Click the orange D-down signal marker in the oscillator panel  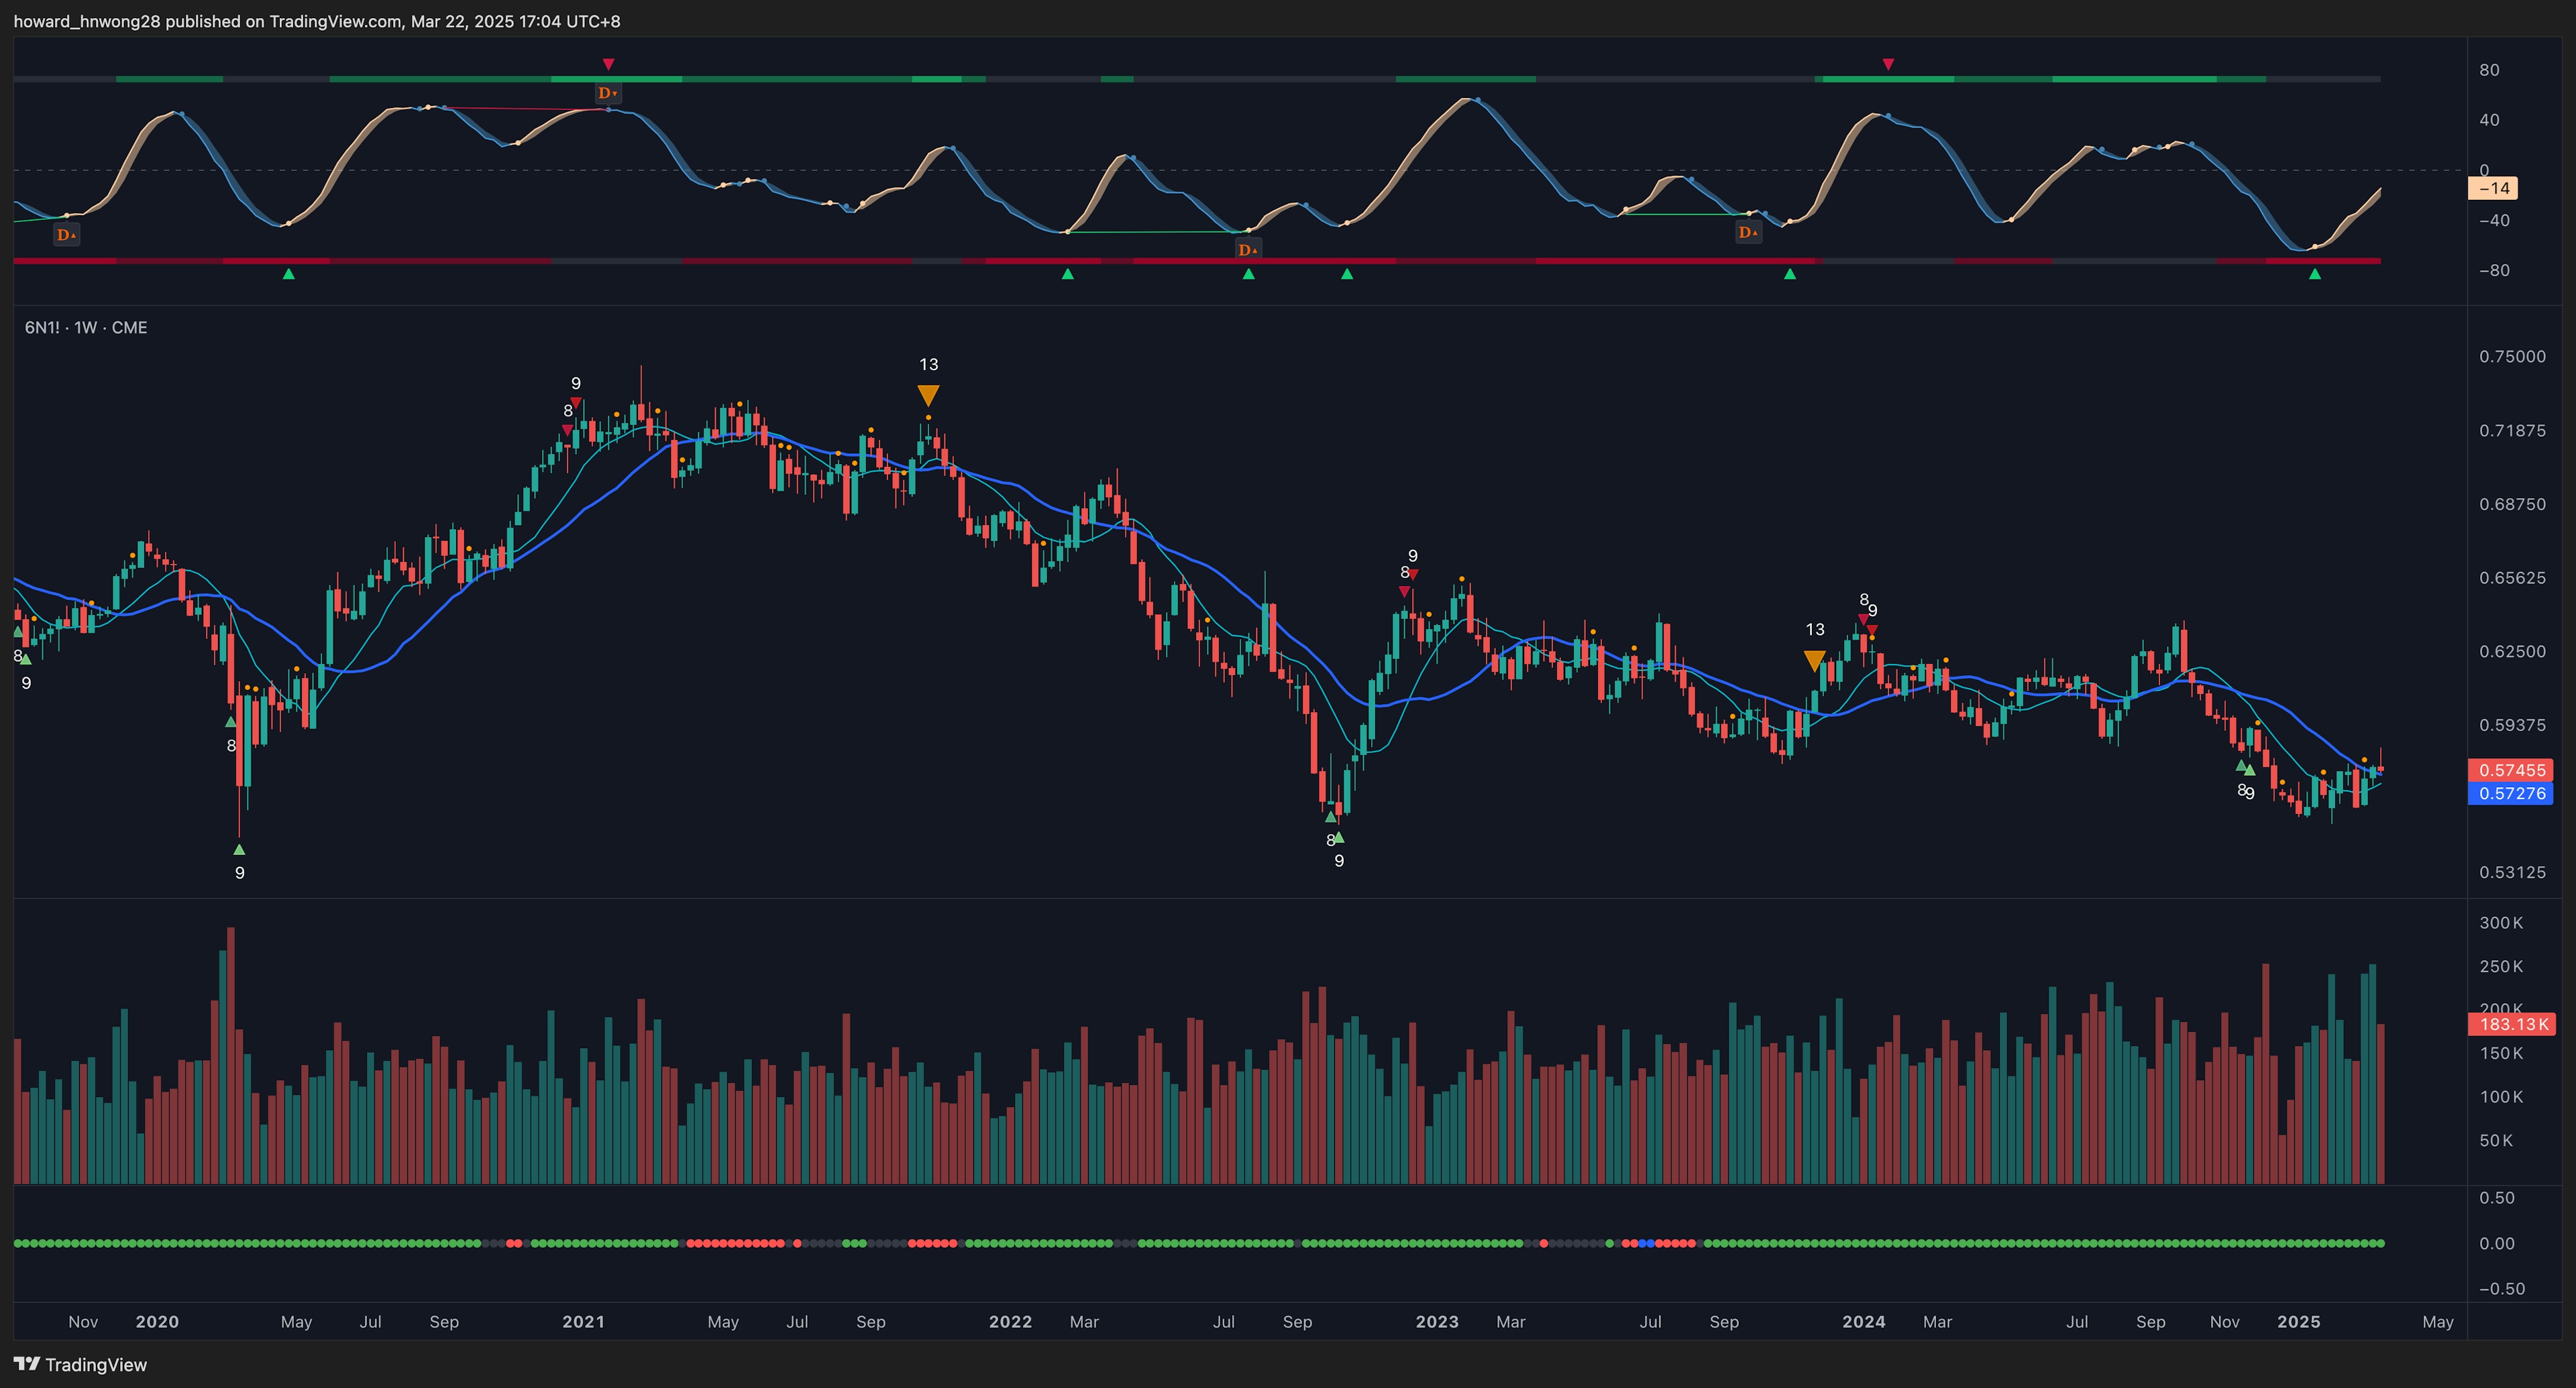[x=608, y=92]
